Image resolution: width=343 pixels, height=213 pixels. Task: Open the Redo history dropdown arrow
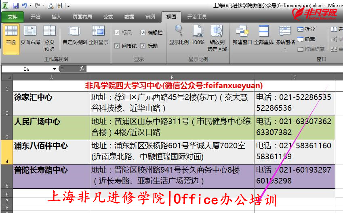click(43, 6)
